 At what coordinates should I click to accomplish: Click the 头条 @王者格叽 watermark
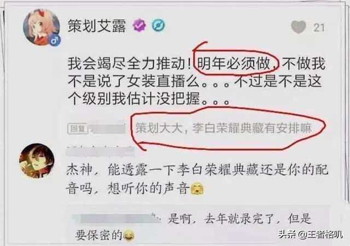coord(310,234)
